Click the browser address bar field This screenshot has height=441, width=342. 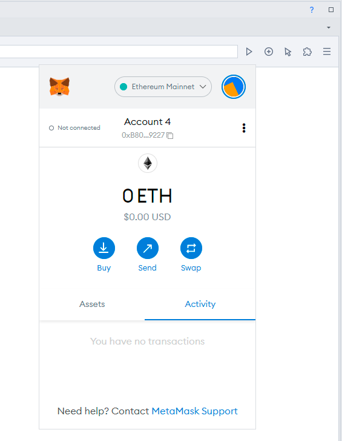(119, 52)
